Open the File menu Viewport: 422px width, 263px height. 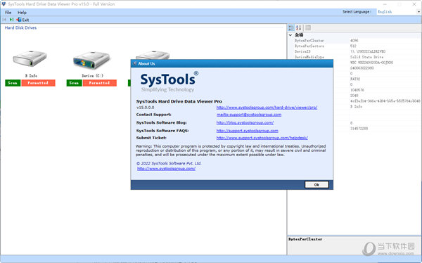[x=8, y=13]
